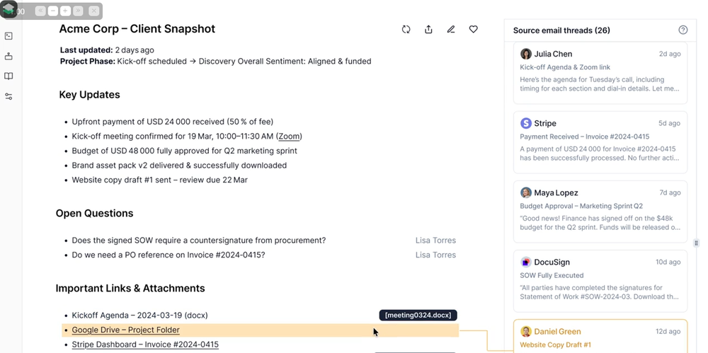Open Daniel Green Website Copy Draft card
The width and height of the screenshot is (708, 353).
click(600, 336)
